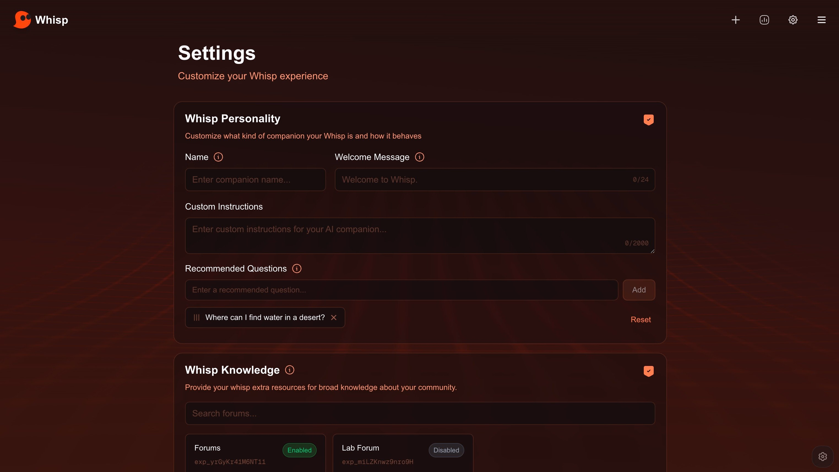
Task: Click drag handle of desert question chip
Action: (196, 317)
